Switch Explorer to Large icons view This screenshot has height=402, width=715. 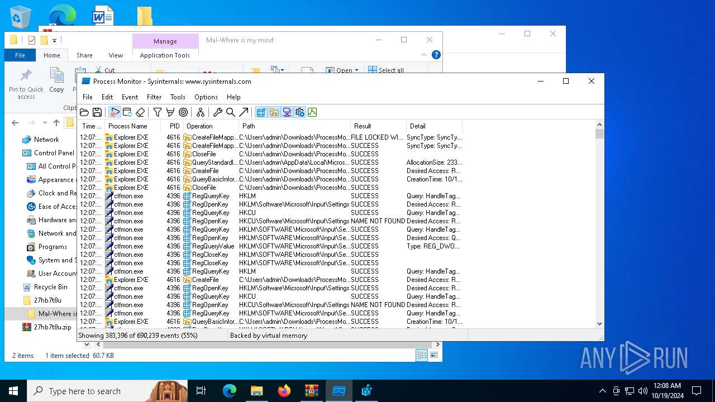pos(434,355)
